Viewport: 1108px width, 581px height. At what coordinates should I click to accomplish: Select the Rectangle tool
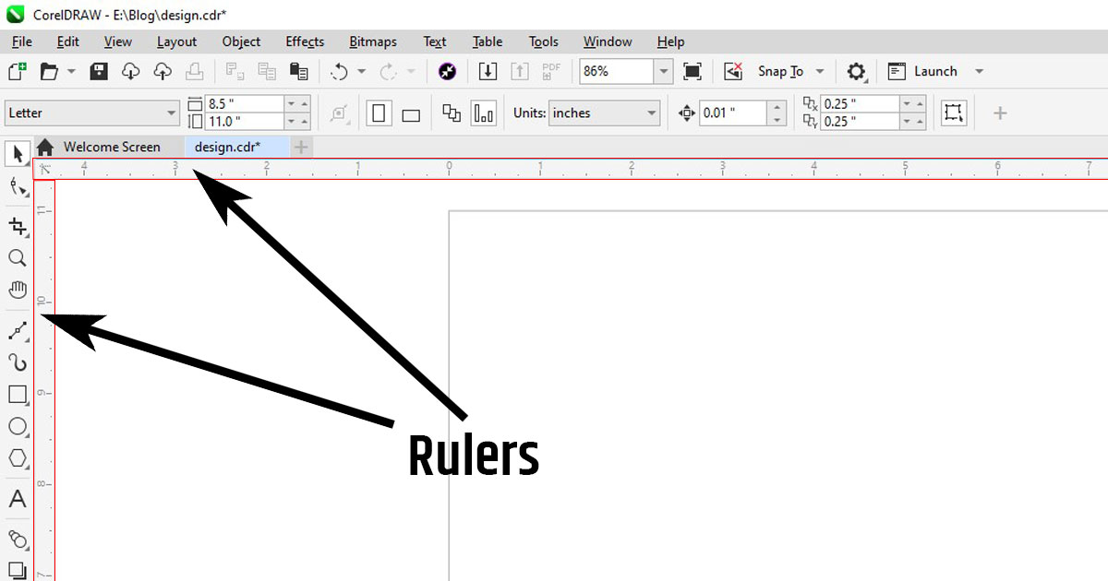pos(17,395)
